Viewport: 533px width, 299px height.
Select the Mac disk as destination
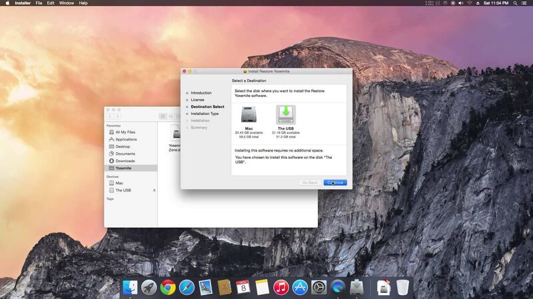tap(249, 115)
